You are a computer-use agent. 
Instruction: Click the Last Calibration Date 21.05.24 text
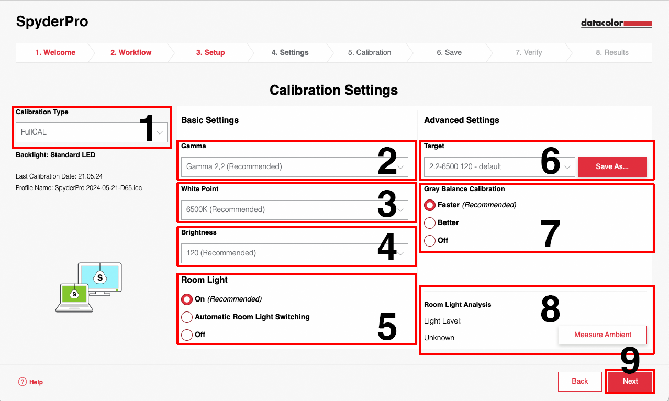click(59, 176)
